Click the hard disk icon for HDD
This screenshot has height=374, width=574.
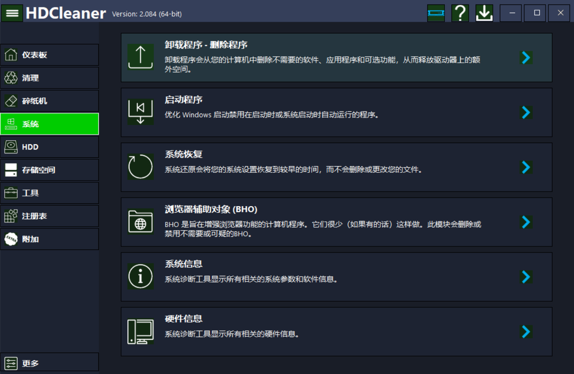coord(11,147)
